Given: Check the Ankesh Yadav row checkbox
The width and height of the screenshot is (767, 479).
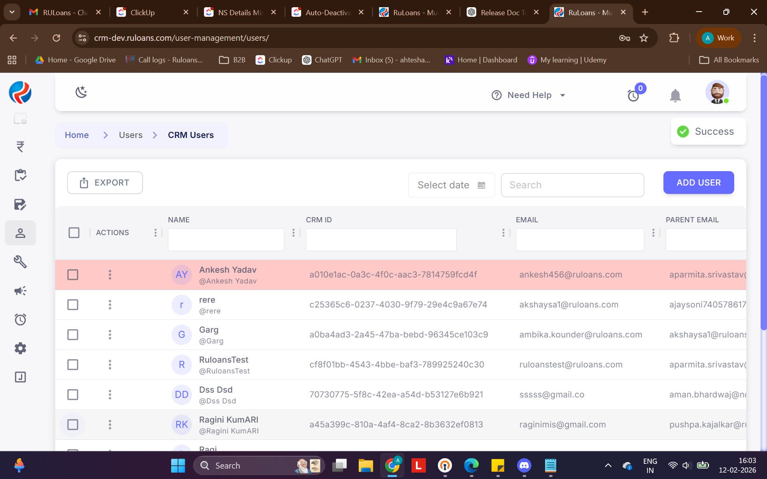Looking at the screenshot, I should click(73, 275).
